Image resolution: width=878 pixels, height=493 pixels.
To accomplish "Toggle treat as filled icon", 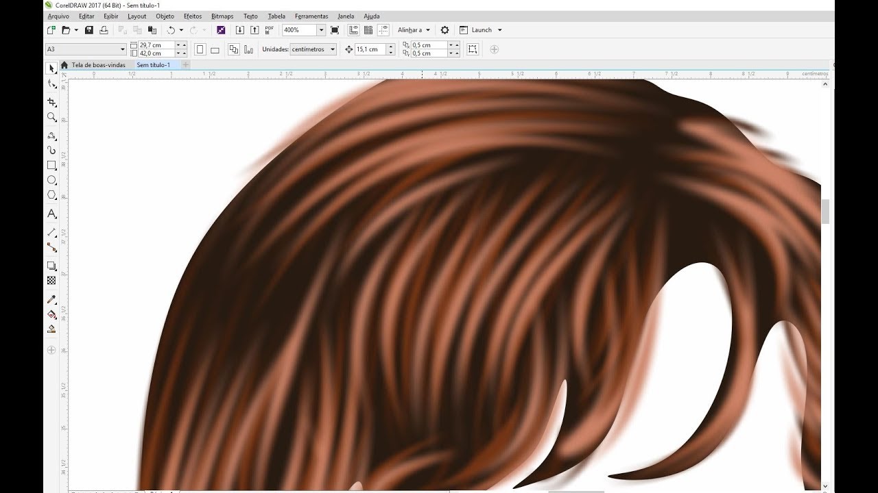I will point(473,49).
